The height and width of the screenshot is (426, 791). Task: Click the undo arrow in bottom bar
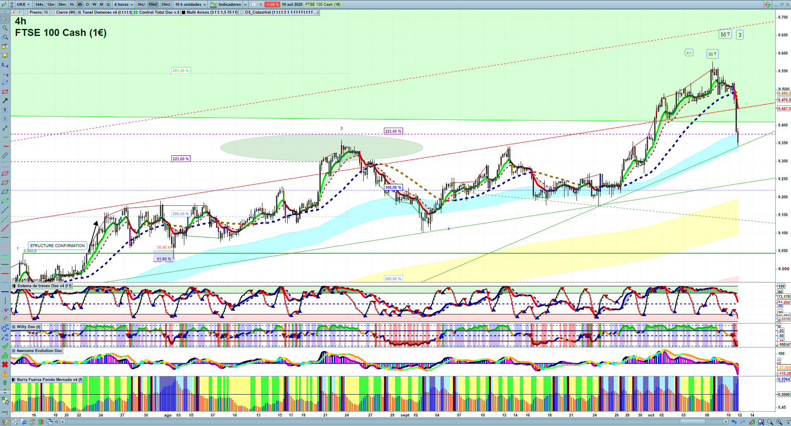[734, 422]
